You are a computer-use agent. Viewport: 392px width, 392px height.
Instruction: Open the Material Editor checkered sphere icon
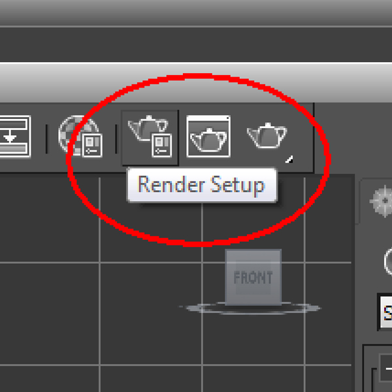[x=80, y=137]
